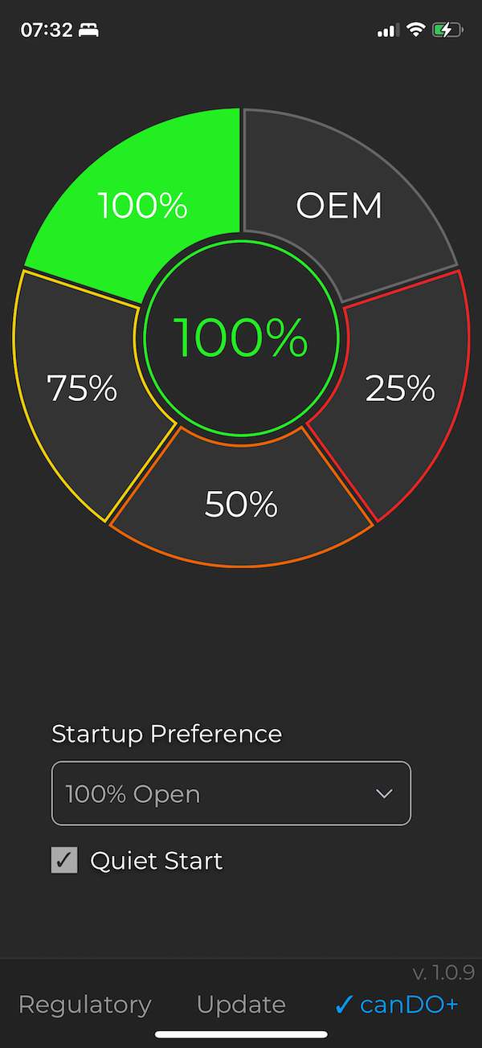Select the 75% valve opening segment
Screen dimensions: 482x1048
pos(80,390)
